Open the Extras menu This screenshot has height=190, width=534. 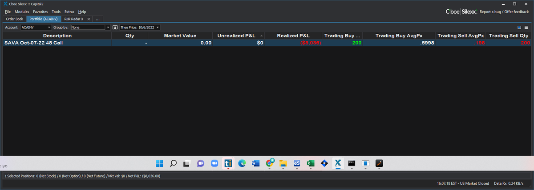(x=69, y=12)
